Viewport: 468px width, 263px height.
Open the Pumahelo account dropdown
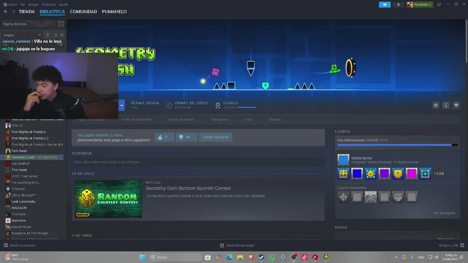pos(420,4)
